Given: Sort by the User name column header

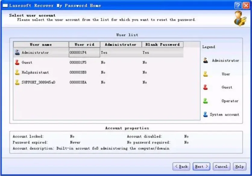Looking at the screenshot, I should pos(41,45).
